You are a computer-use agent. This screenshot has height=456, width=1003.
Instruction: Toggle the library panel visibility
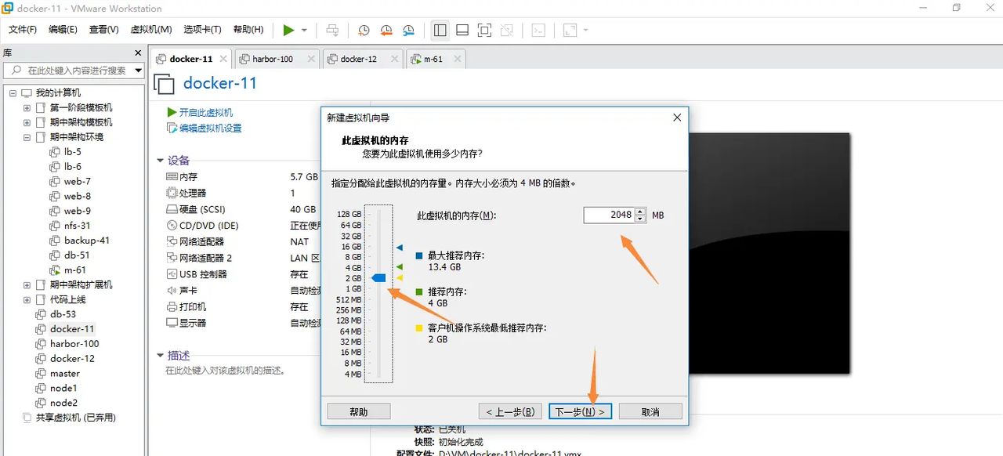[440, 30]
